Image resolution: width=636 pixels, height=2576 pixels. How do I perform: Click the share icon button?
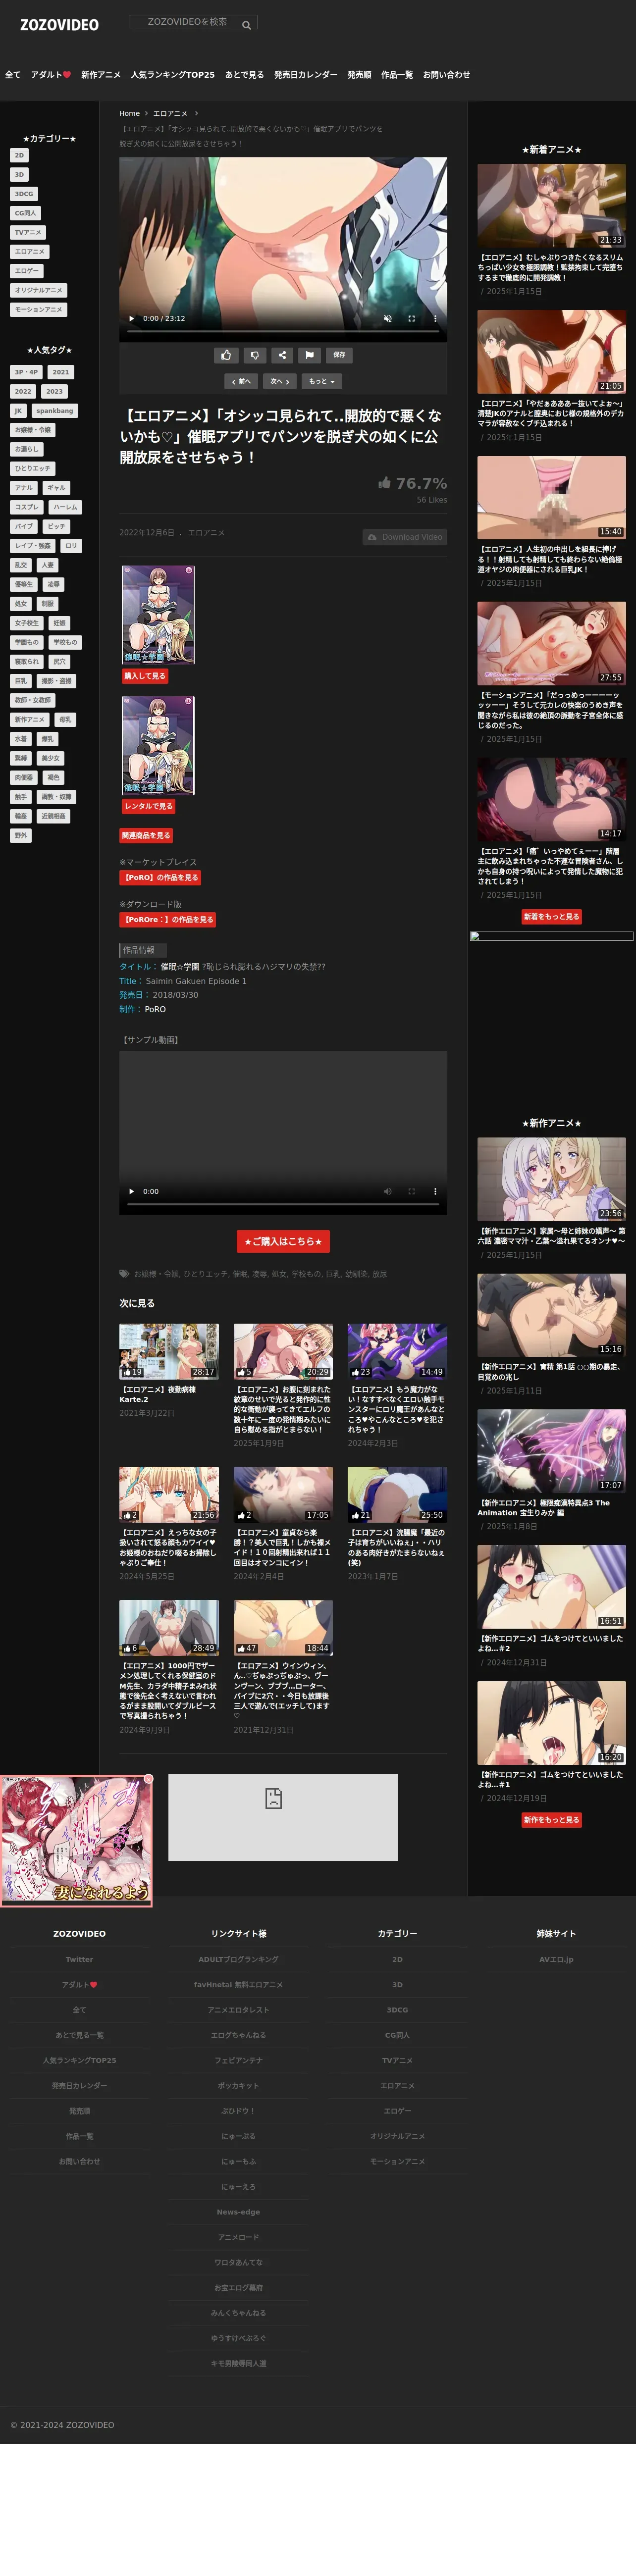[282, 355]
